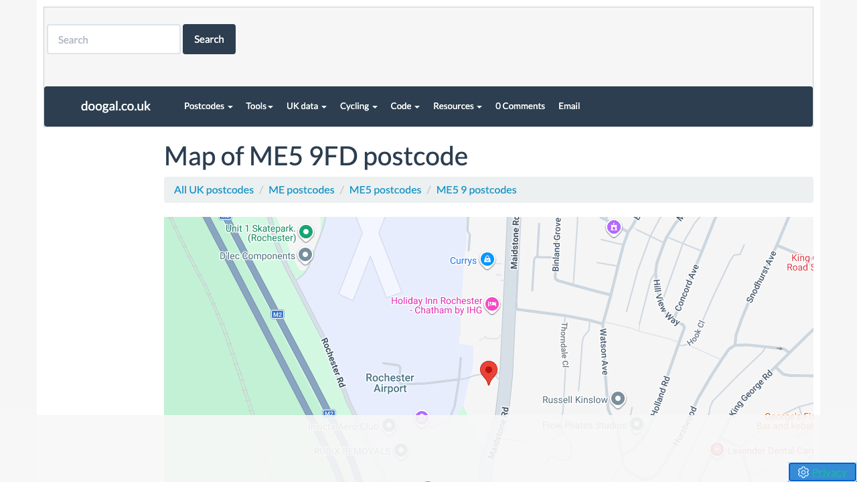This screenshot has width=857, height=482.
Task: Click the Privacy settings gear icon
Action: pos(803,473)
